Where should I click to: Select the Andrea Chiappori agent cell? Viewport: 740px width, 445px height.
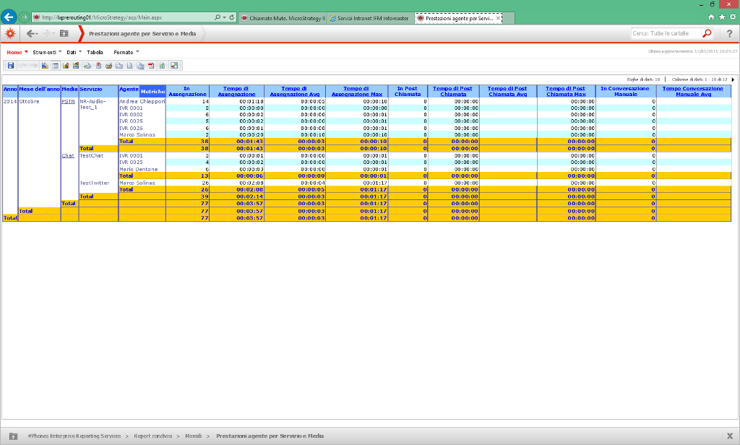pos(142,101)
